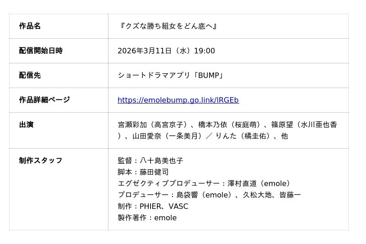366x244 pixels.
Task: Click cast name 宮瀬彩加（高宮京子）
Action: pos(152,125)
